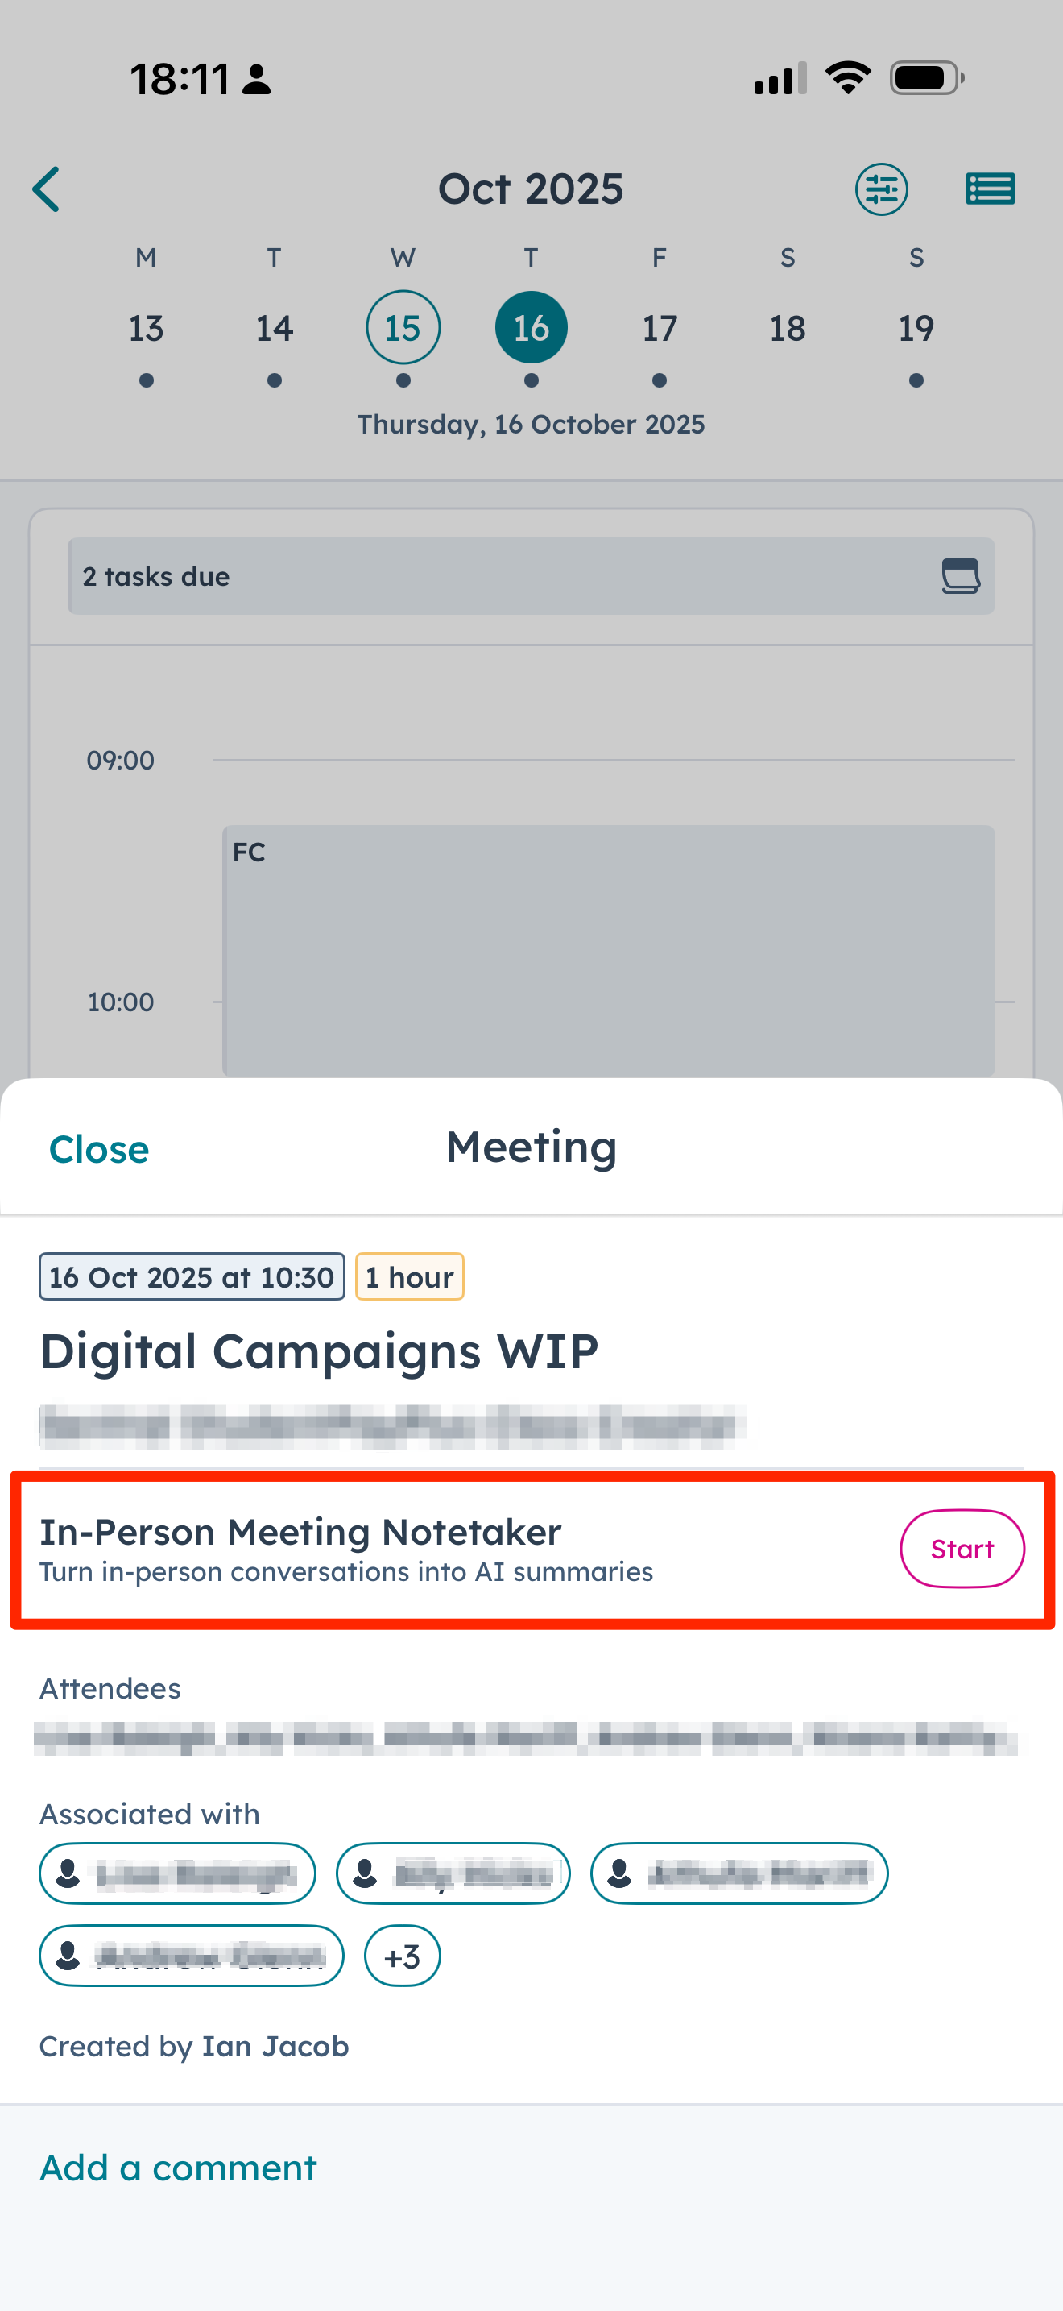This screenshot has height=2311, width=1063.
Task: Select Monday 13 in the week strip
Action: click(146, 328)
